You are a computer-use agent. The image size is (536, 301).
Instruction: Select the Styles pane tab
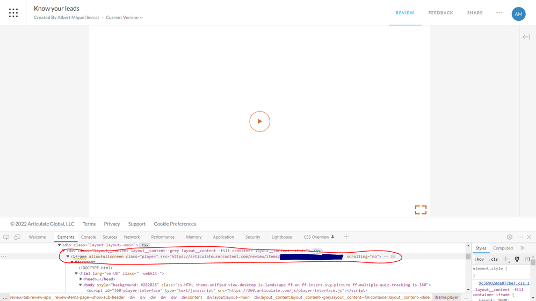point(481,248)
